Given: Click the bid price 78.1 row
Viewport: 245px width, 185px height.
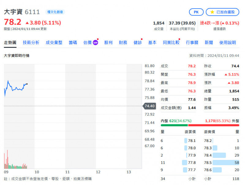Looking at the screenshot, I should (178, 141).
